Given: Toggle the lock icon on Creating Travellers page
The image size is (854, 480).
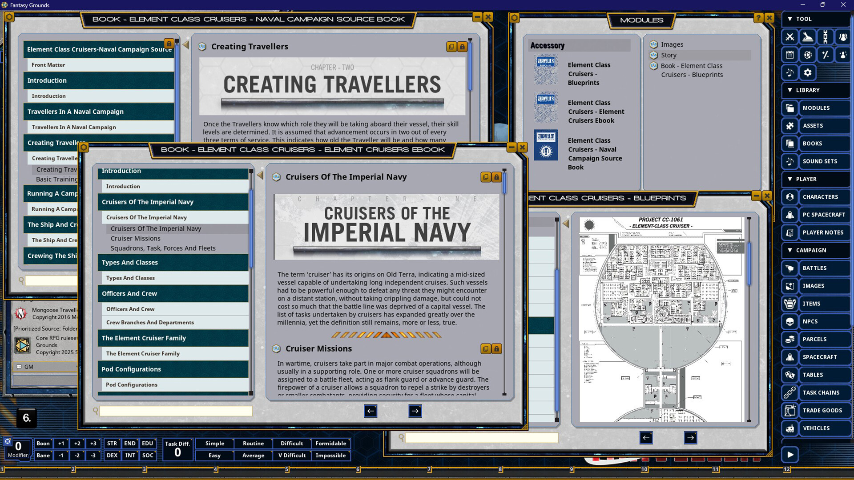Looking at the screenshot, I should (x=462, y=47).
